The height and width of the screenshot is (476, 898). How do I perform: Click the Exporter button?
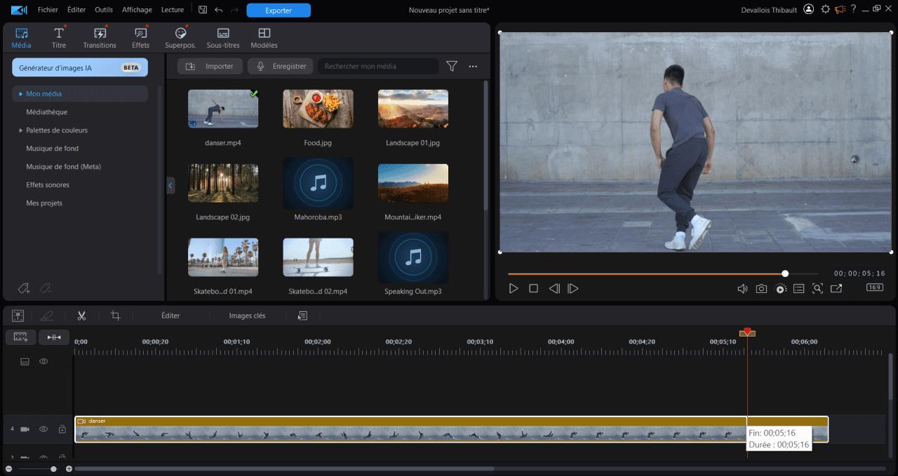point(279,10)
